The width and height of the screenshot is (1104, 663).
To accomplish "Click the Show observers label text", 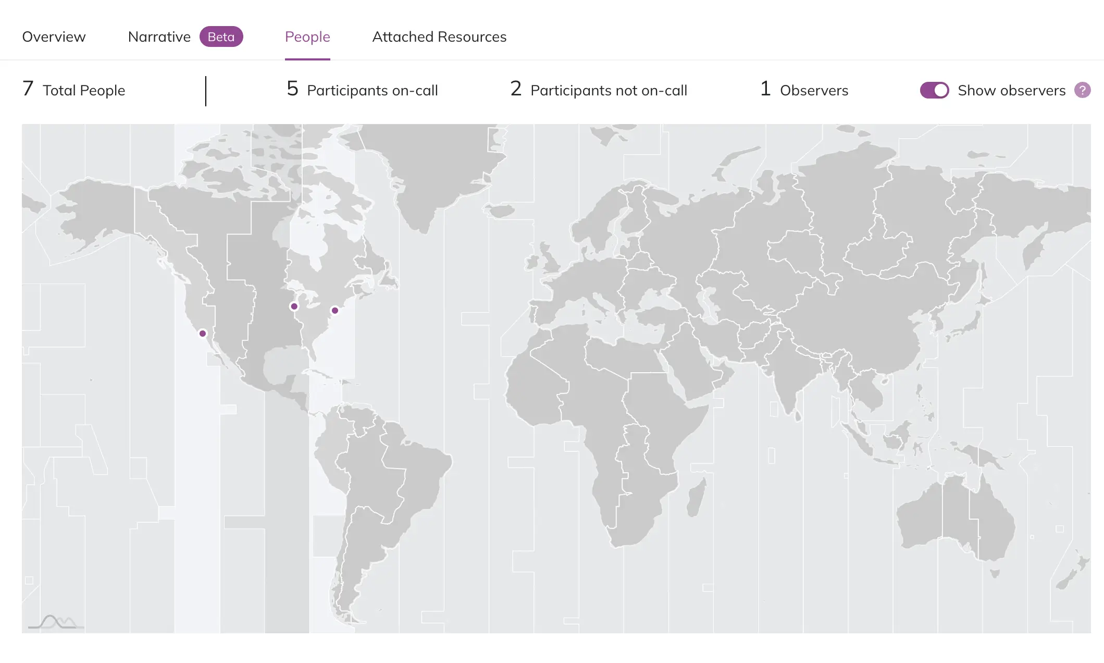I will [1011, 90].
